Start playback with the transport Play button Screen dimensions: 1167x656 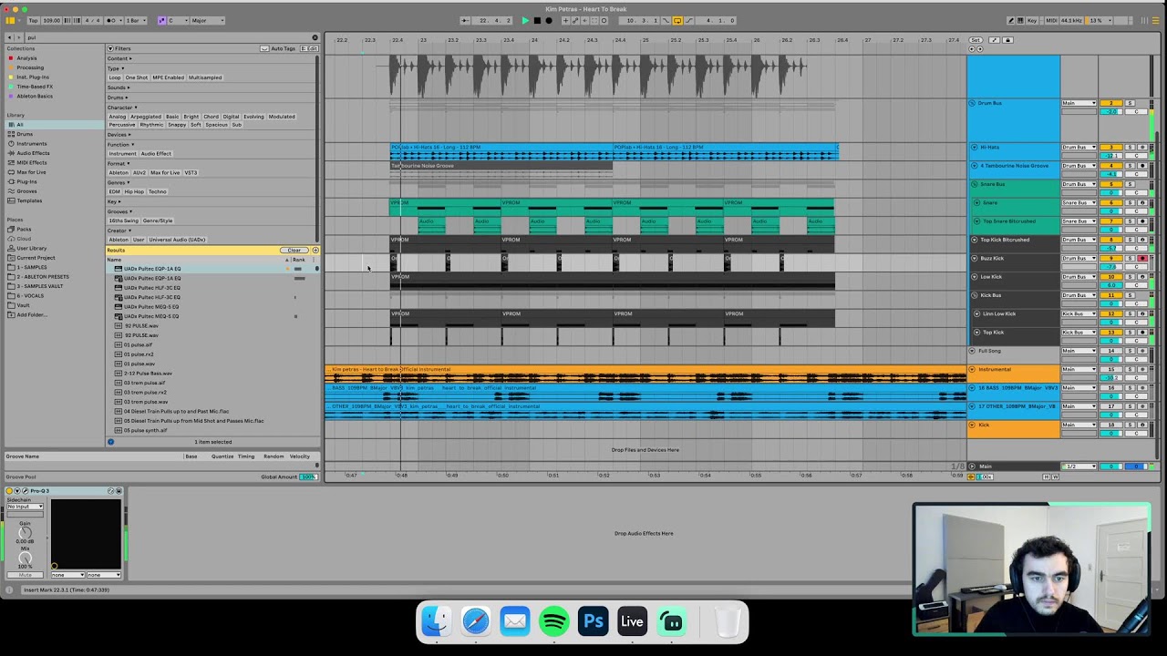[525, 20]
